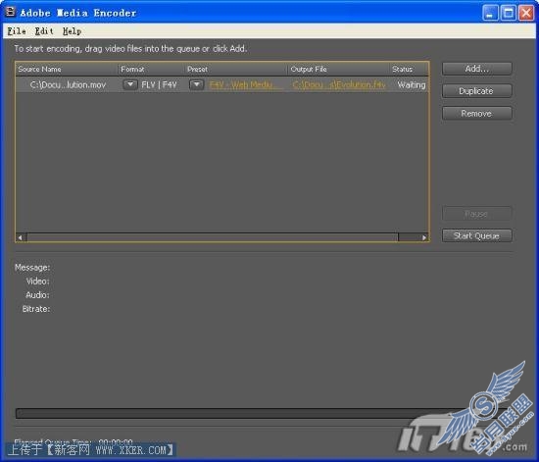Open the File menu
The image size is (539, 462).
coord(17,31)
